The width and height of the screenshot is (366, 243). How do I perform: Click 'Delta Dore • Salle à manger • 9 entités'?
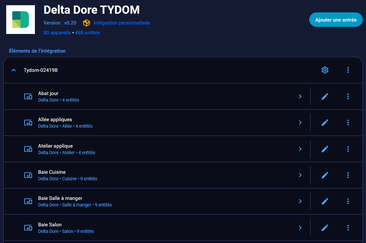75,205
